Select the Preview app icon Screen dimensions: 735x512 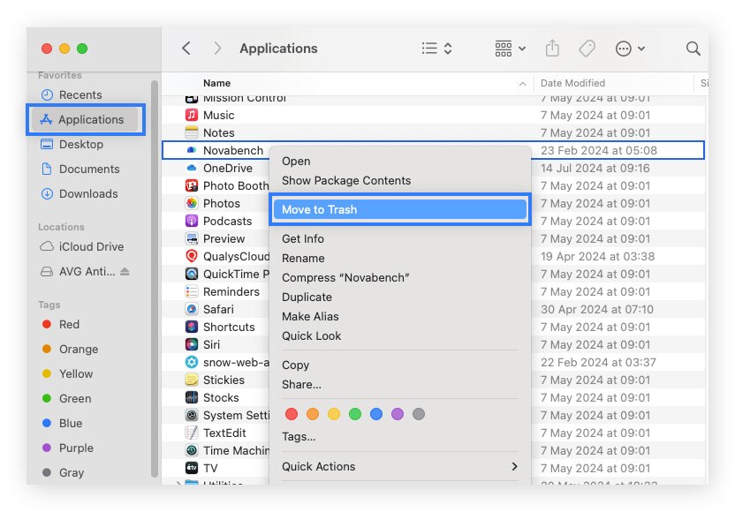click(x=191, y=239)
